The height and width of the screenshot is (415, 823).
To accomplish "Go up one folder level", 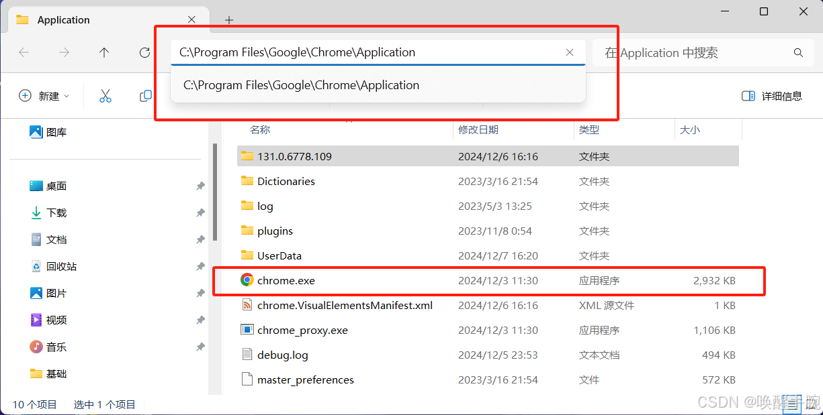I will 104,52.
